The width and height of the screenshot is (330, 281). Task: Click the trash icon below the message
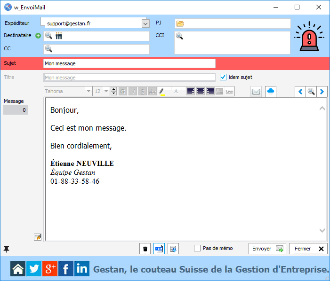click(145, 249)
